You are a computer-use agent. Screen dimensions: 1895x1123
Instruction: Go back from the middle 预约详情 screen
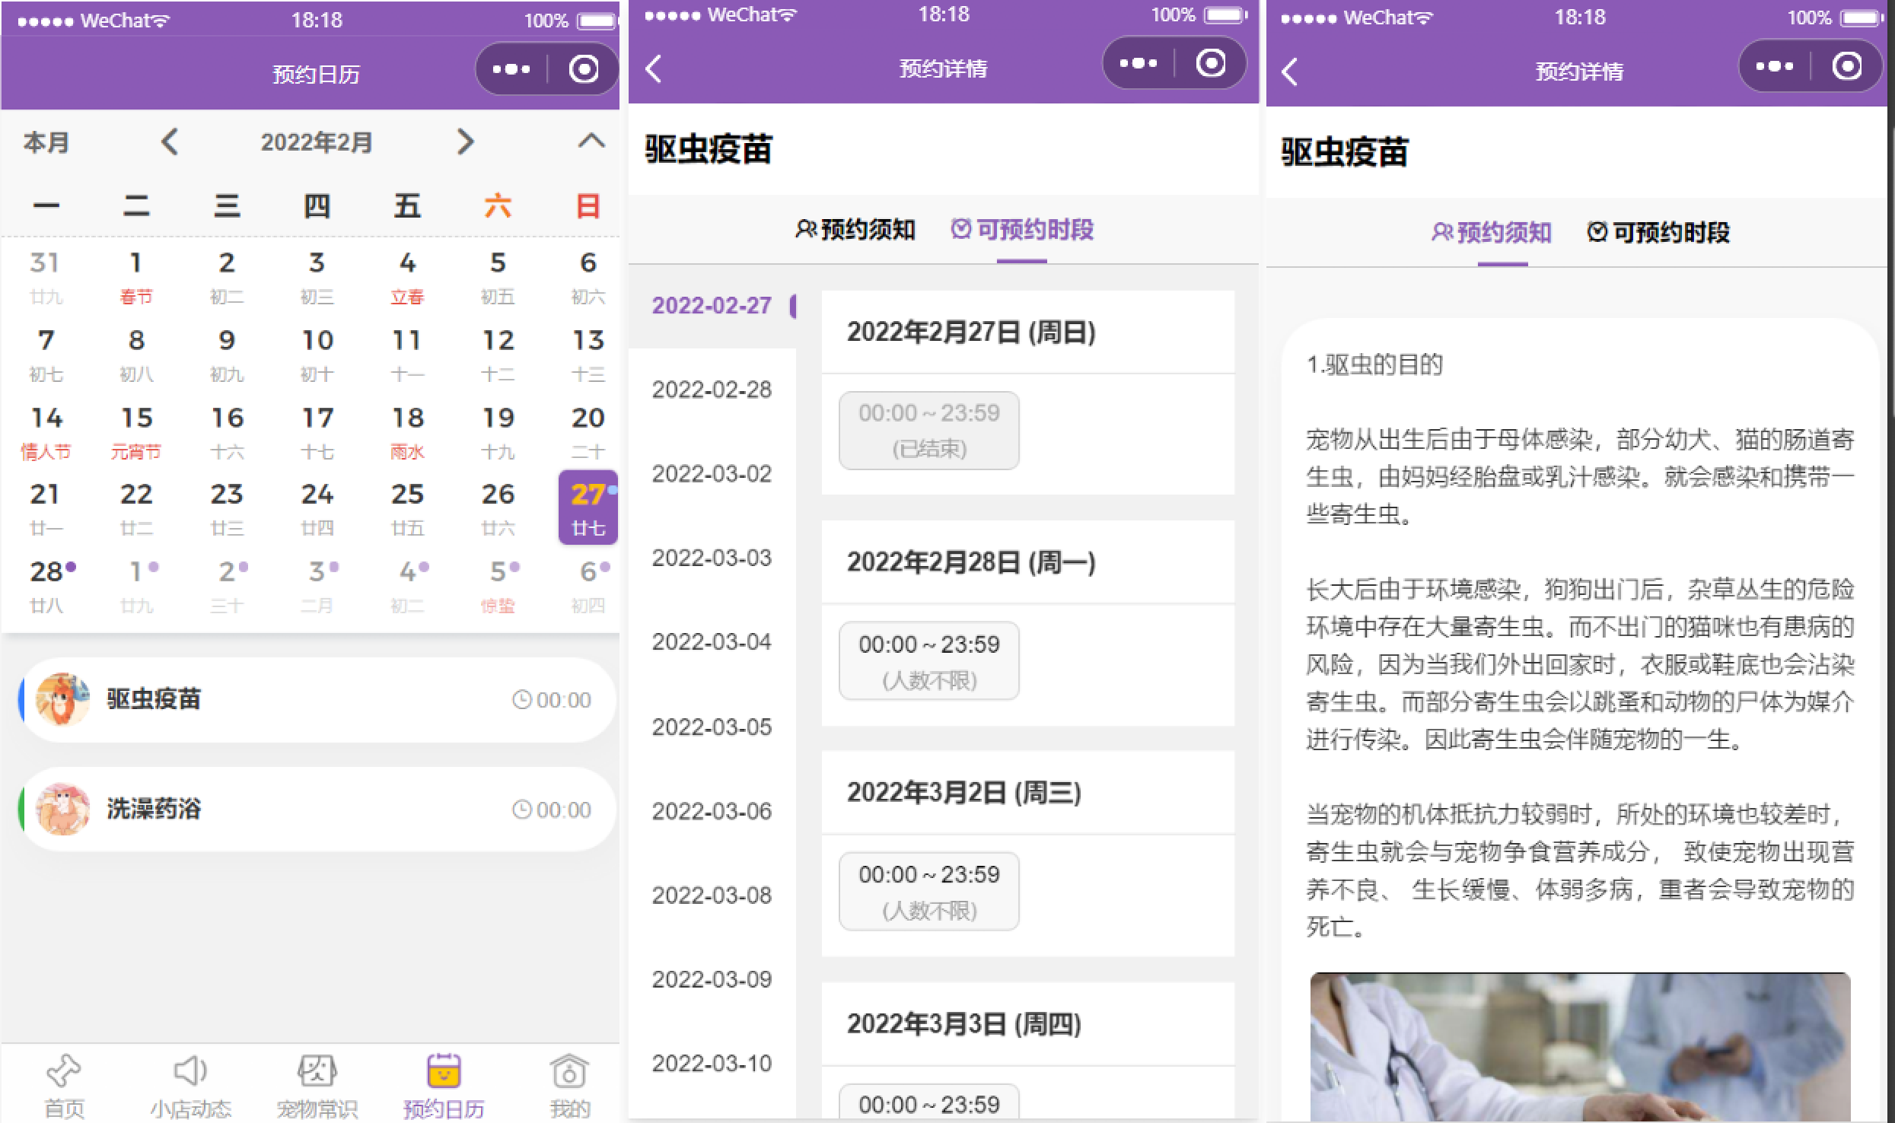pyautogui.click(x=654, y=68)
